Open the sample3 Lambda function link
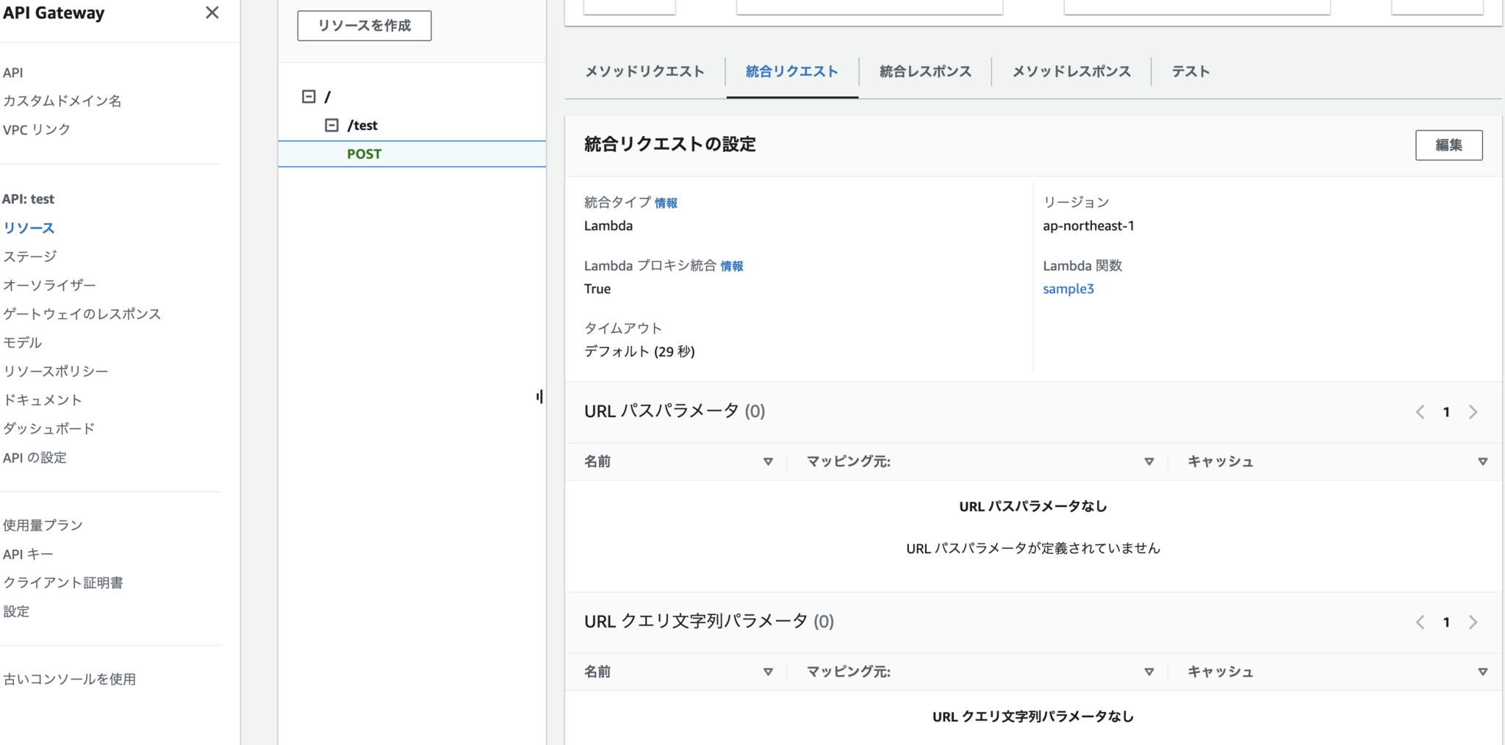This screenshot has width=1505, height=745. point(1068,289)
